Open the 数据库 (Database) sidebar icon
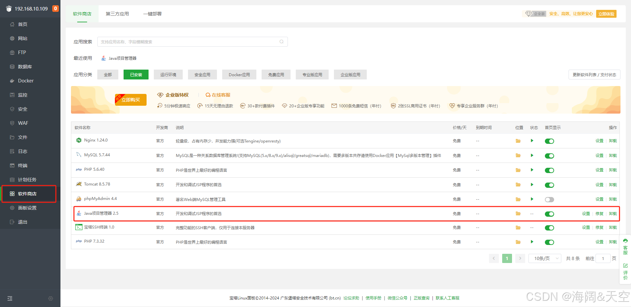631x307 pixels. tap(25, 66)
